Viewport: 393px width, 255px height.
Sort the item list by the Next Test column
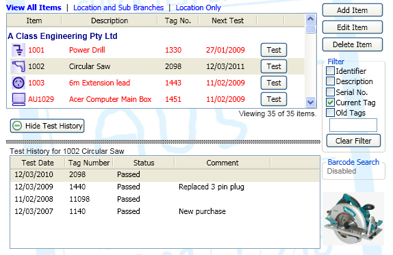227,21
